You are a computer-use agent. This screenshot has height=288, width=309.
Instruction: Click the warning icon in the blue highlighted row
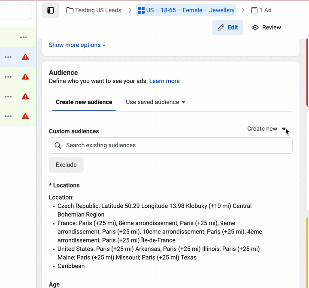click(x=25, y=57)
